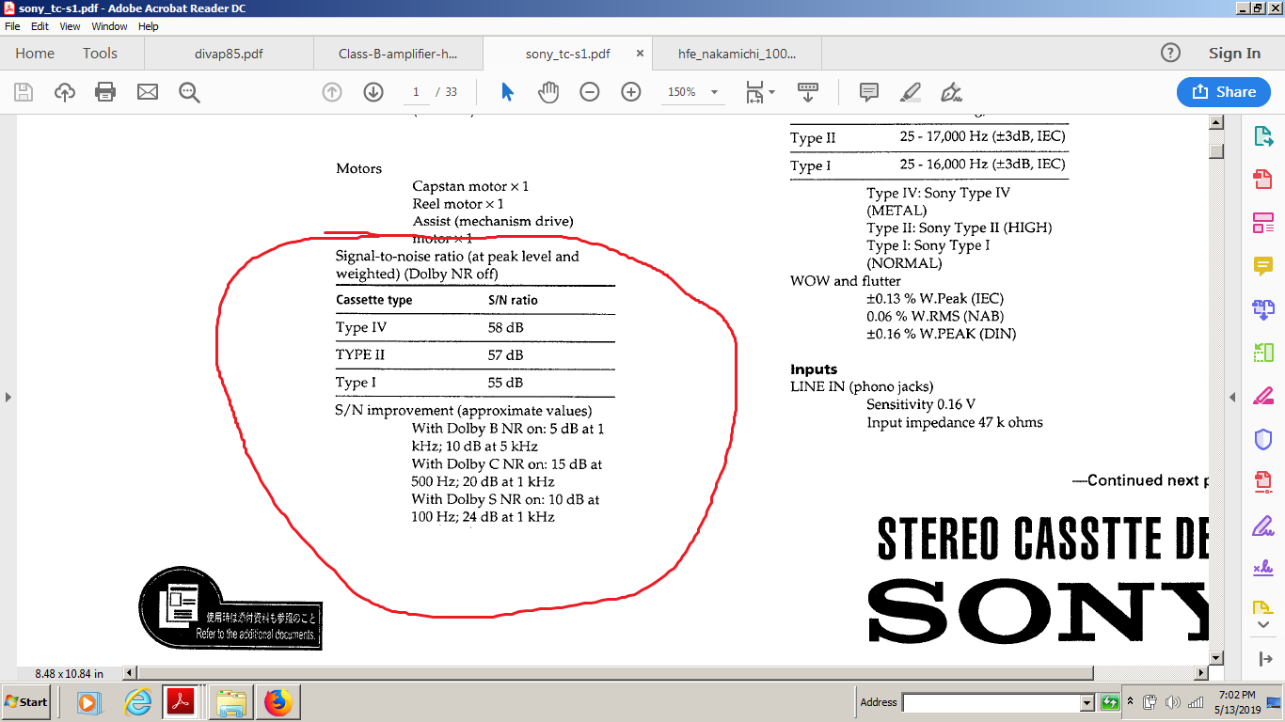Open the pink Redact tool in right pane
1285x722 pixels.
pyautogui.click(x=1263, y=396)
